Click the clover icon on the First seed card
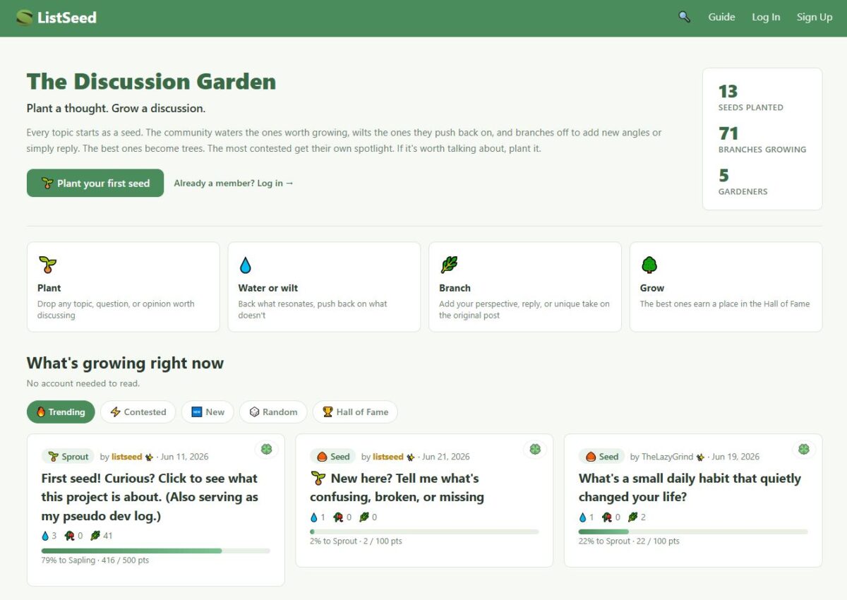The width and height of the screenshot is (847, 600). [266, 449]
